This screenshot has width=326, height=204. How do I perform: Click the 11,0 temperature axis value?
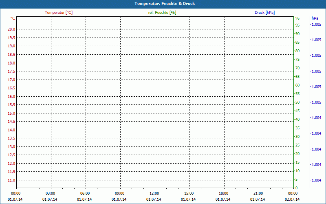click(x=11, y=180)
